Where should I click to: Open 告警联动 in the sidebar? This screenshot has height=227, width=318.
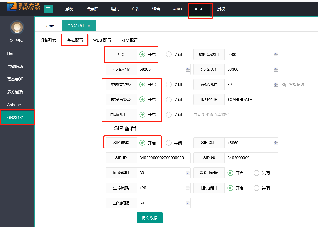click(x=15, y=67)
